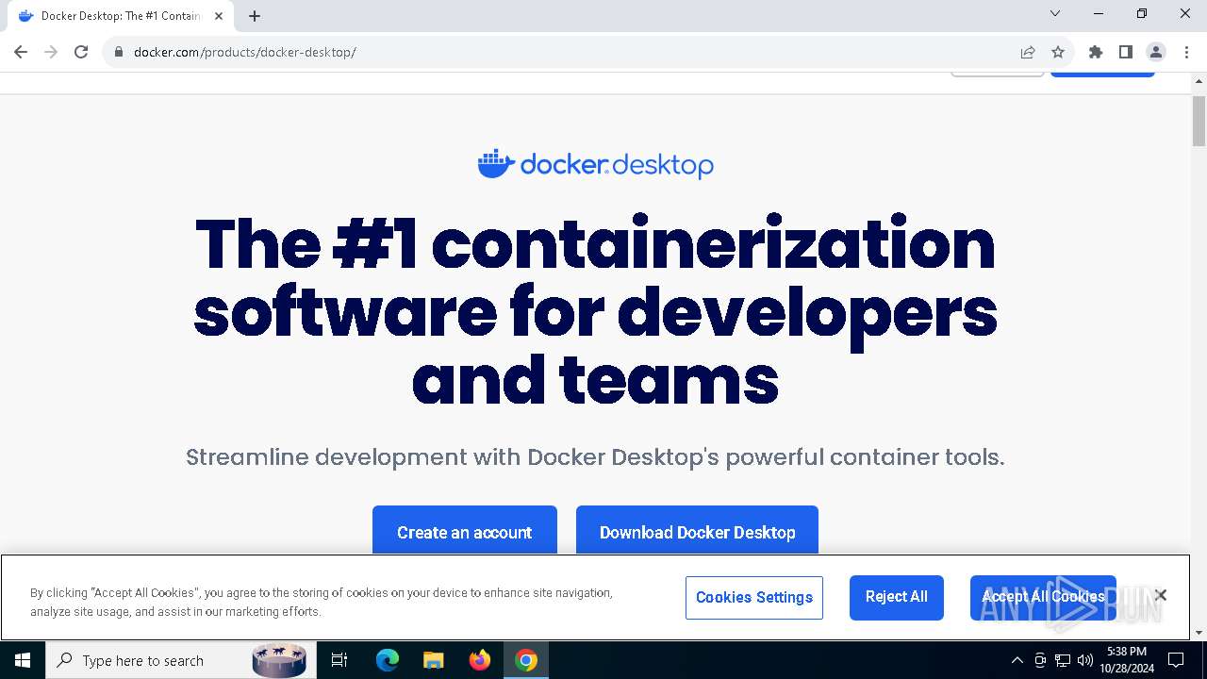The image size is (1207, 679).
Task: Click the scrollbar up arrow
Action: 1199,80
